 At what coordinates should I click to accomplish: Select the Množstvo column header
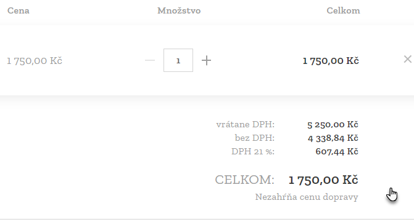[x=179, y=10]
